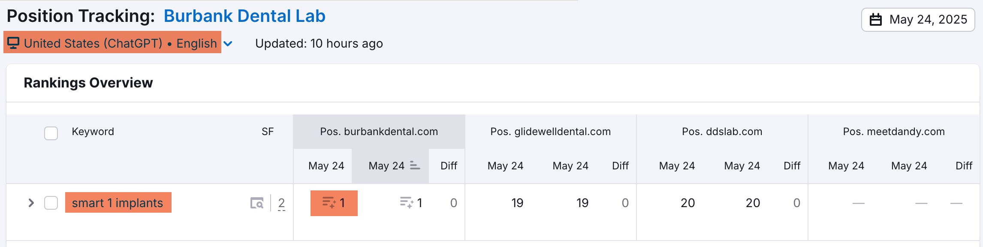
Task: Click the second AI answer icon before position 1
Action: [x=407, y=203]
